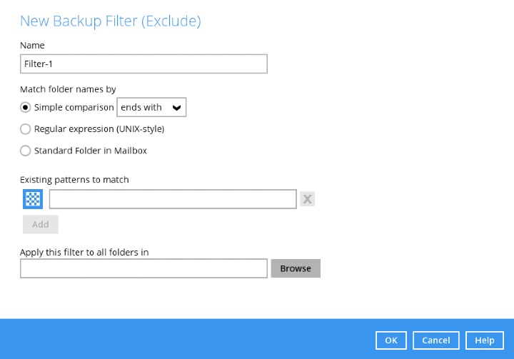Expand the comparison dropdown using its arrow
514x359 pixels.
[177, 108]
